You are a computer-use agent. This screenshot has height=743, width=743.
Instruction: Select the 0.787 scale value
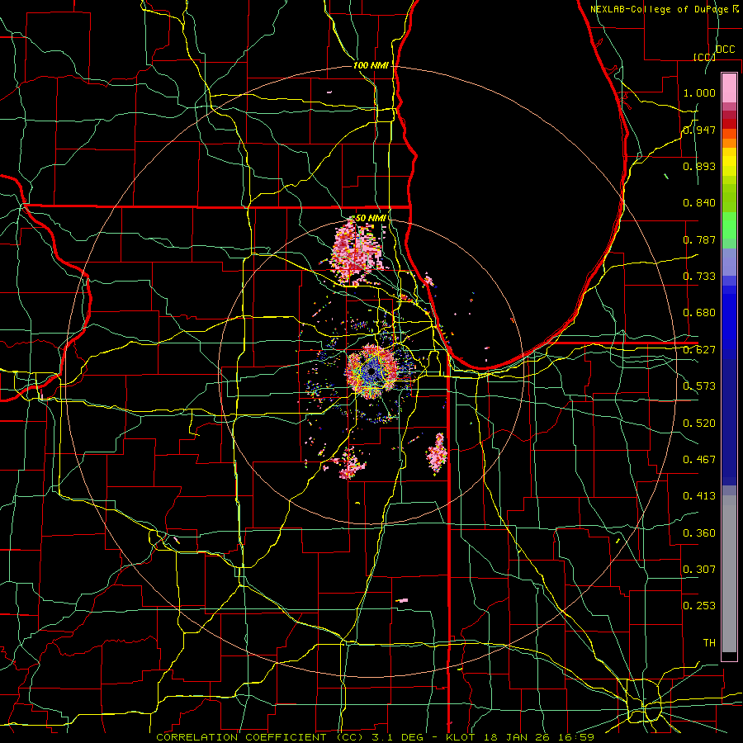[x=699, y=239]
